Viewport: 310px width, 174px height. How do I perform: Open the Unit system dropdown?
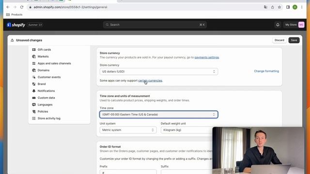tap(128, 130)
